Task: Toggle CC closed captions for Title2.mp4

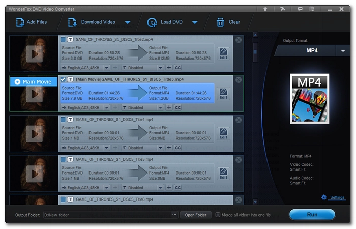Action: click(178, 68)
